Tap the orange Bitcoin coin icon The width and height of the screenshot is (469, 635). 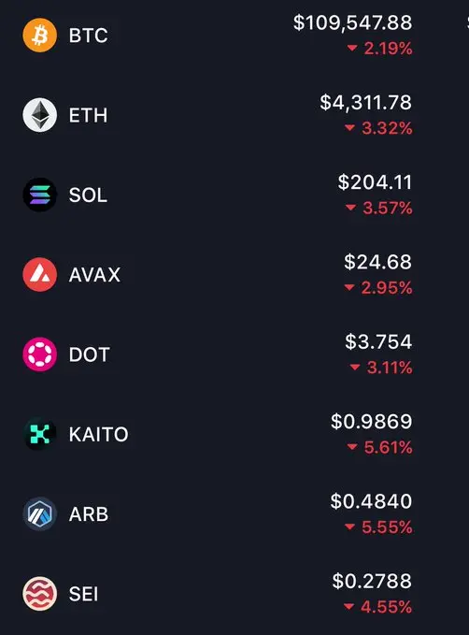point(39,36)
